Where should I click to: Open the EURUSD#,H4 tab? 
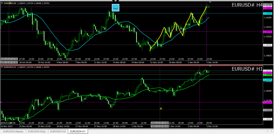[x=58, y=131]
